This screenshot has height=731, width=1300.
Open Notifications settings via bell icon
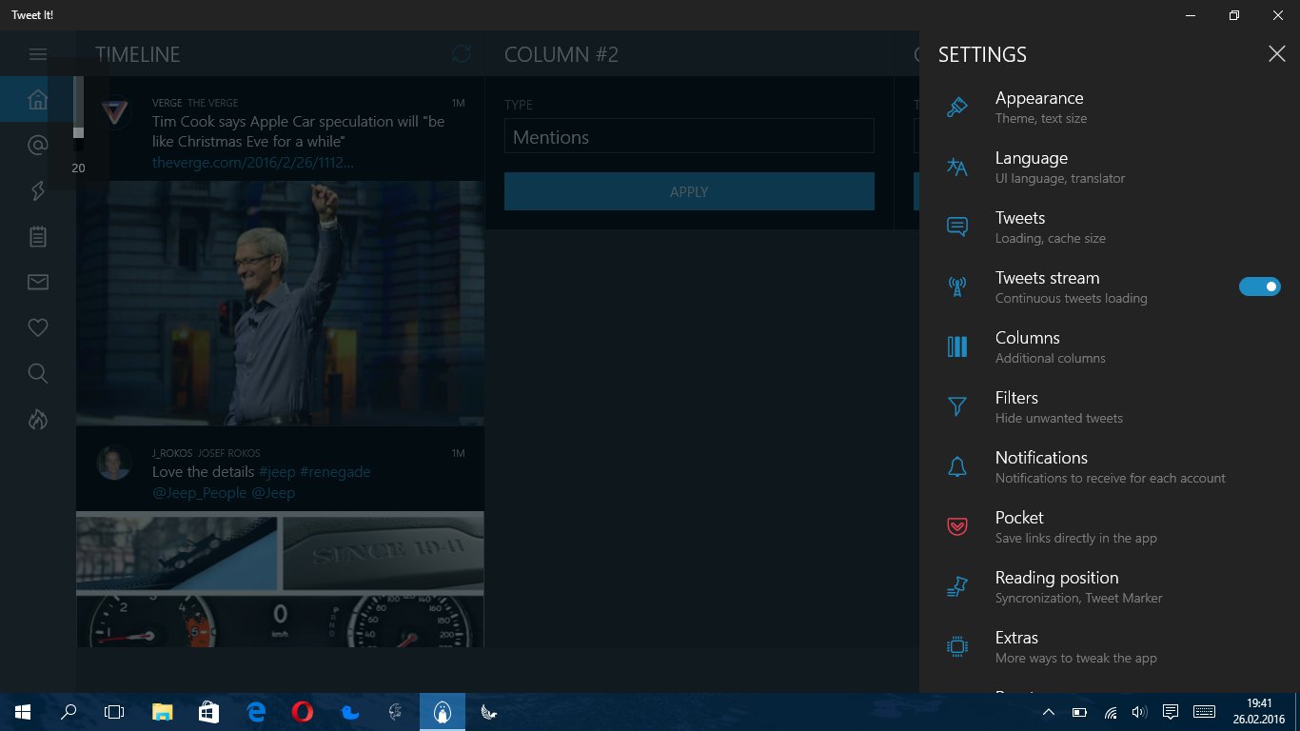(x=957, y=467)
